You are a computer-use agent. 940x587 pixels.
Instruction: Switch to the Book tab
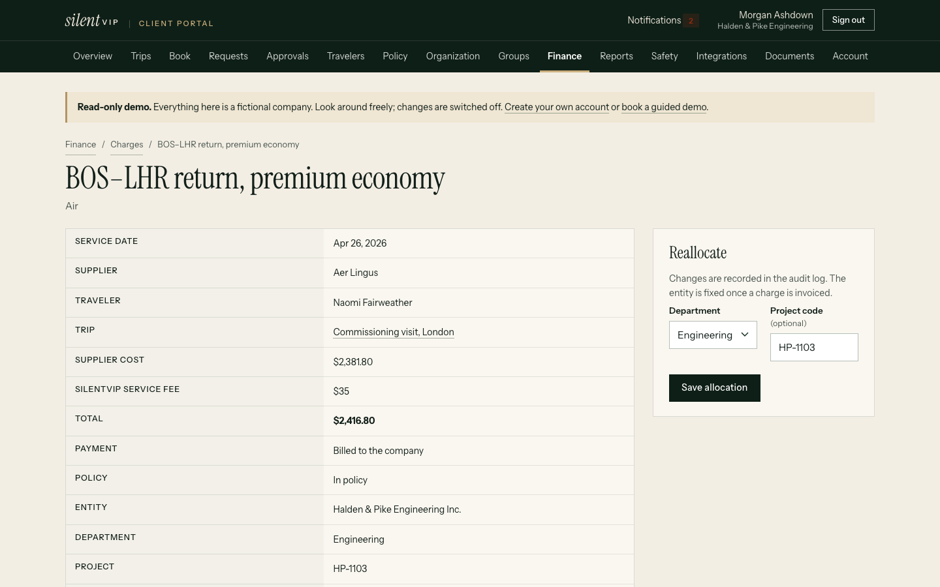coord(180,56)
